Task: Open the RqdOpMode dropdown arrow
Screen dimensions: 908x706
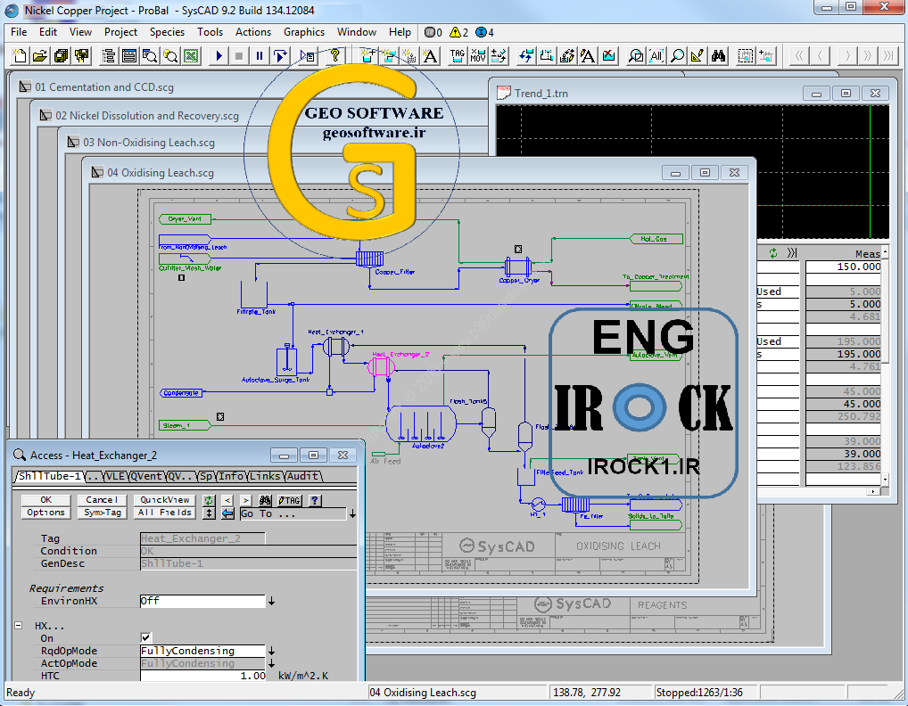Action: pyautogui.click(x=271, y=651)
